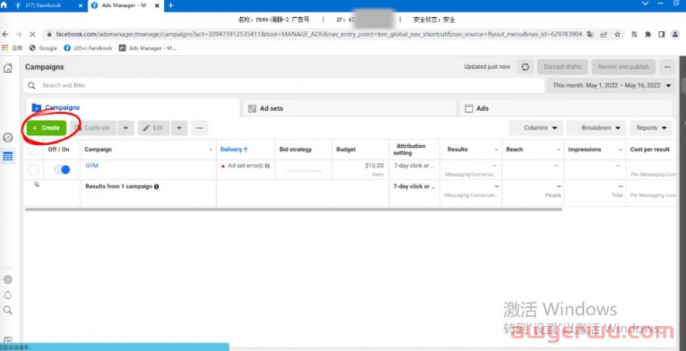Switch to the Ads tab
686x351 pixels.
pos(566,109)
